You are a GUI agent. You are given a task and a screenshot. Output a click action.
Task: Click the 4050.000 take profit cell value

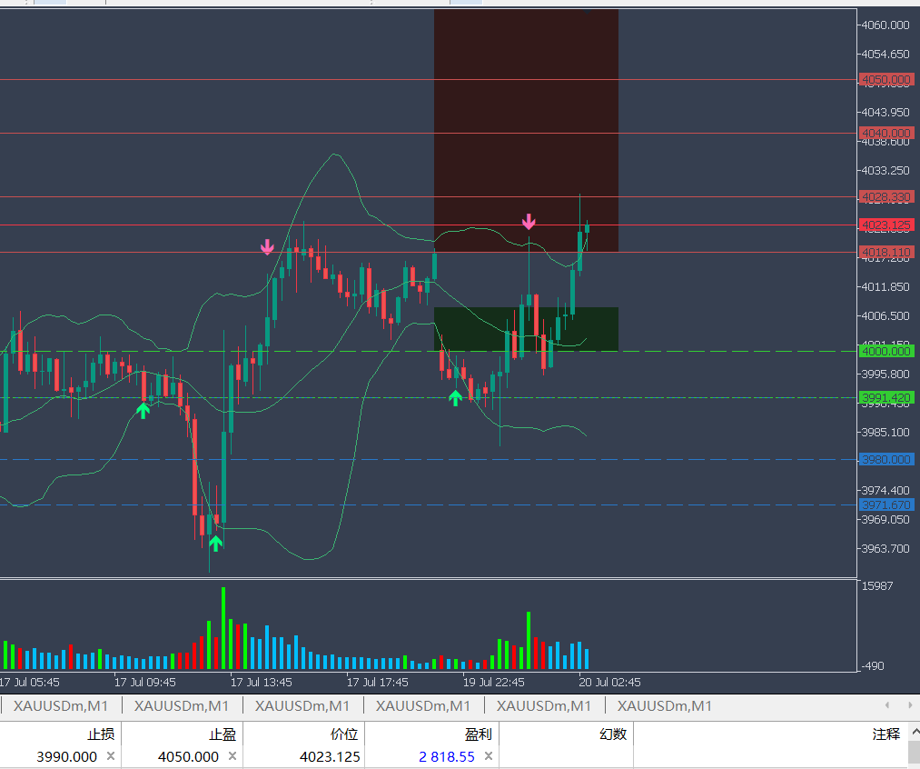[188, 756]
